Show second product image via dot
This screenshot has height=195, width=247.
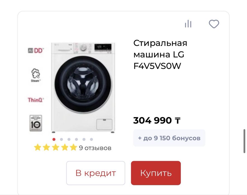pos(61,139)
